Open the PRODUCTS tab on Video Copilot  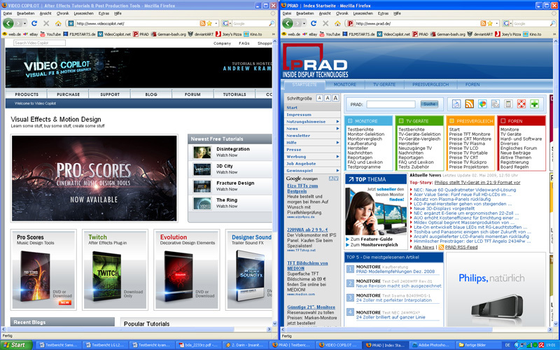pyautogui.click(x=27, y=94)
